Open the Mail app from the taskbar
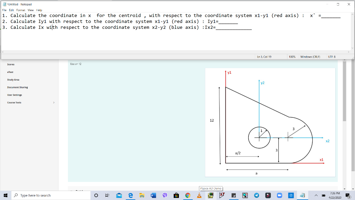The image size is (355, 200). click(x=119, y=195)
